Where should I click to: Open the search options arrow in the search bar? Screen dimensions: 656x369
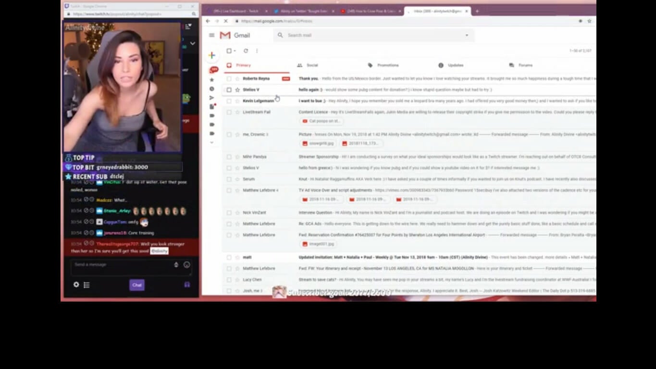[x=466, y=35]
